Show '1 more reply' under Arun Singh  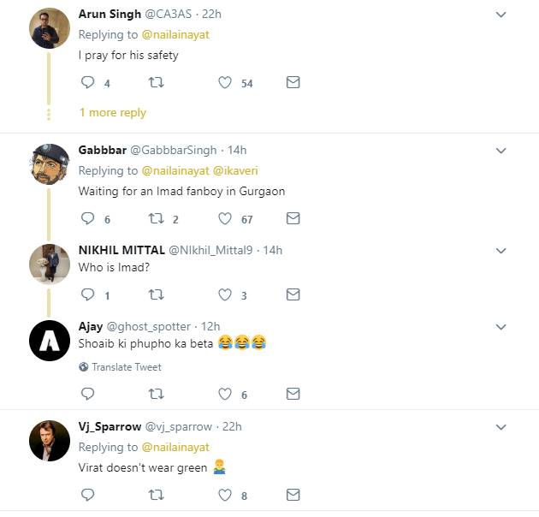pos(112,113)
